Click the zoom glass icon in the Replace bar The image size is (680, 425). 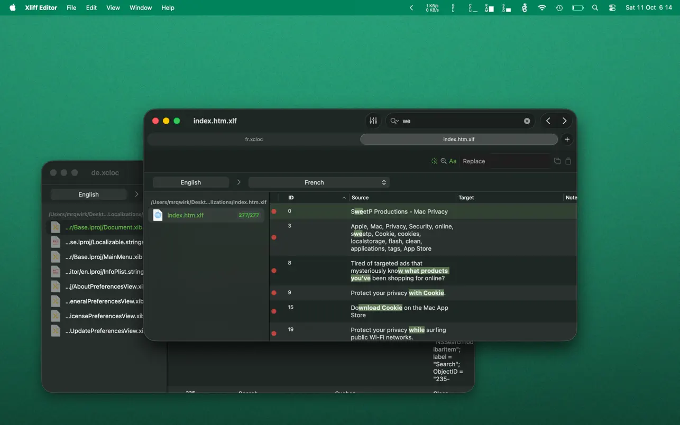point(444,161)
